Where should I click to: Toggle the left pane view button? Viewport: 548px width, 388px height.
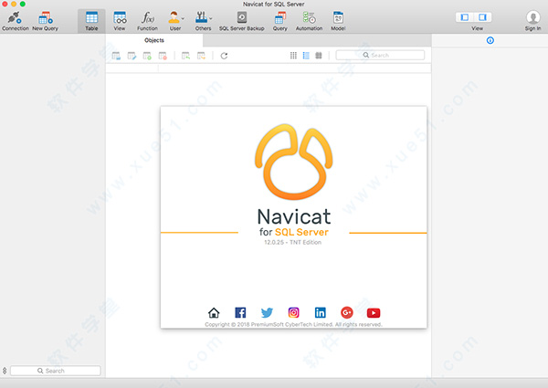click(x=465, y=17)
